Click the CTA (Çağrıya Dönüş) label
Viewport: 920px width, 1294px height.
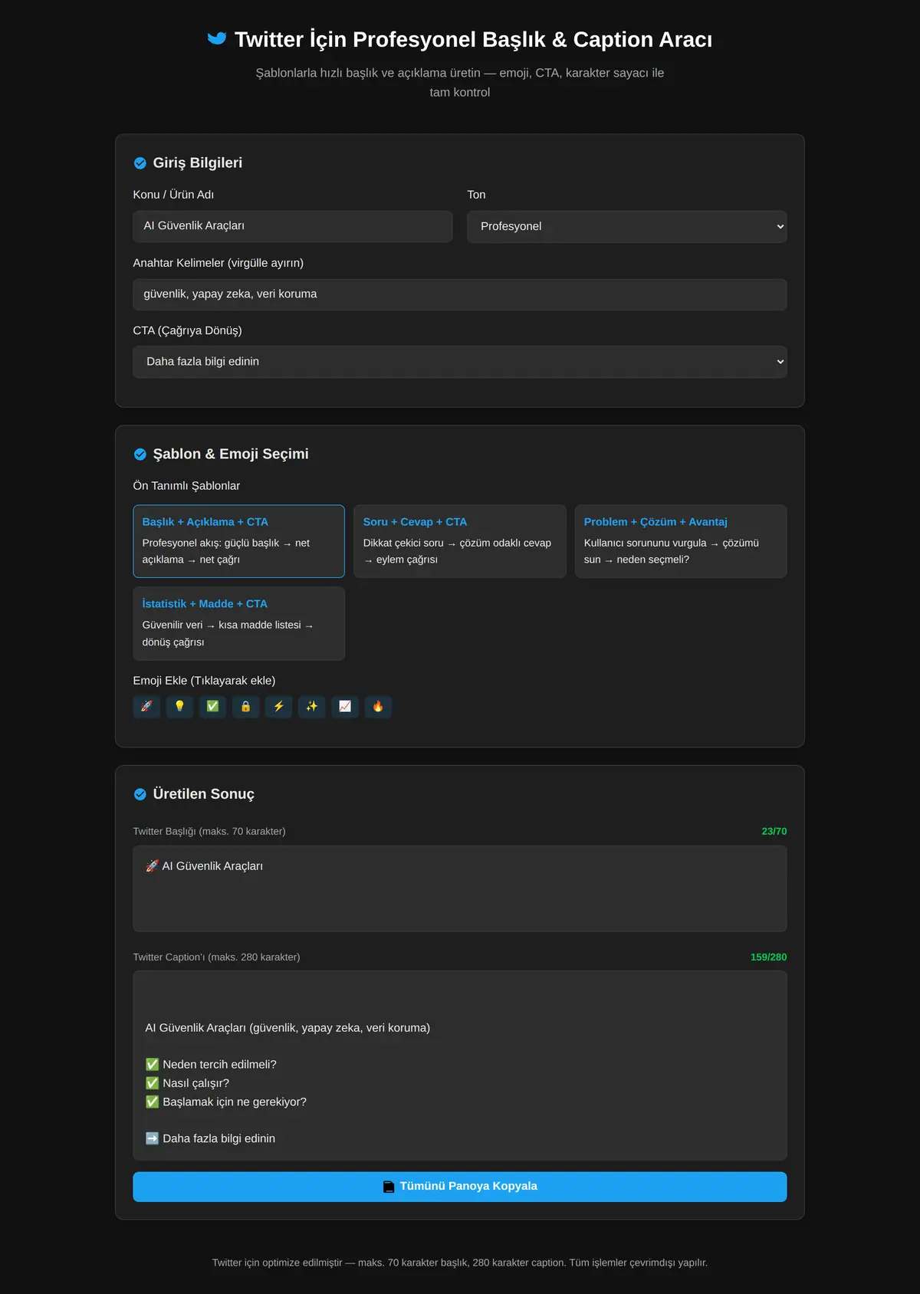(x=187, y=330)
